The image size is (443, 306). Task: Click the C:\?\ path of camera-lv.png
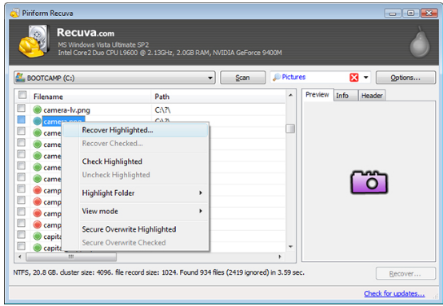pyautogui.click(x=162, y=109)
